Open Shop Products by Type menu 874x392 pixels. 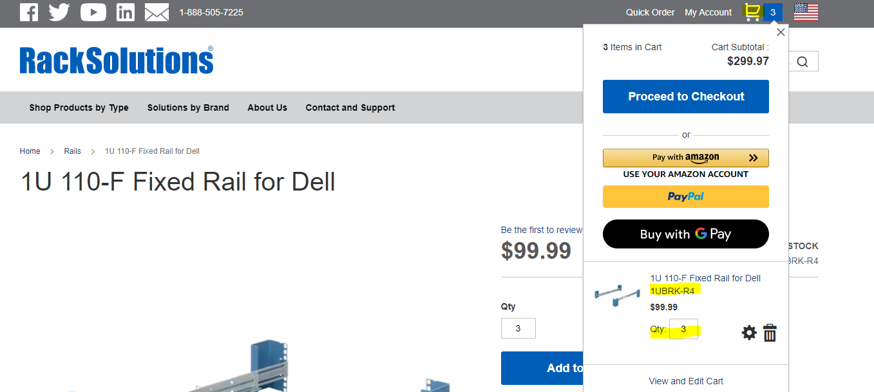point(79,107)
